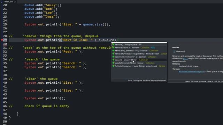
Task: Click the closing brace on line 49
Action: [x=10, y=118]
